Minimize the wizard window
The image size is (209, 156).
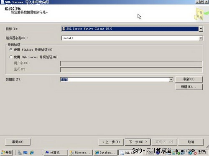pos(197,2)
